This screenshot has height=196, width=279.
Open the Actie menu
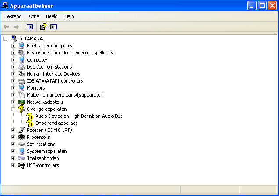pos(34,16)
